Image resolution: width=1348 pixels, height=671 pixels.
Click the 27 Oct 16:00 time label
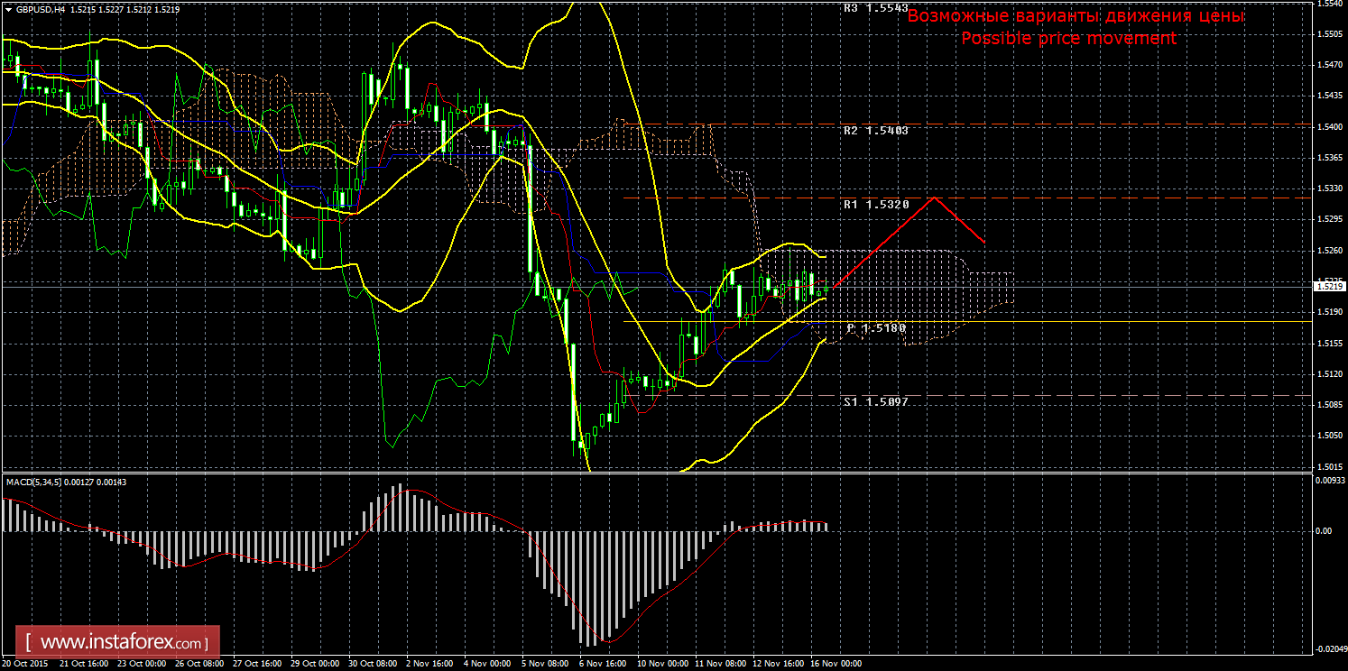(x=258, y=663)
